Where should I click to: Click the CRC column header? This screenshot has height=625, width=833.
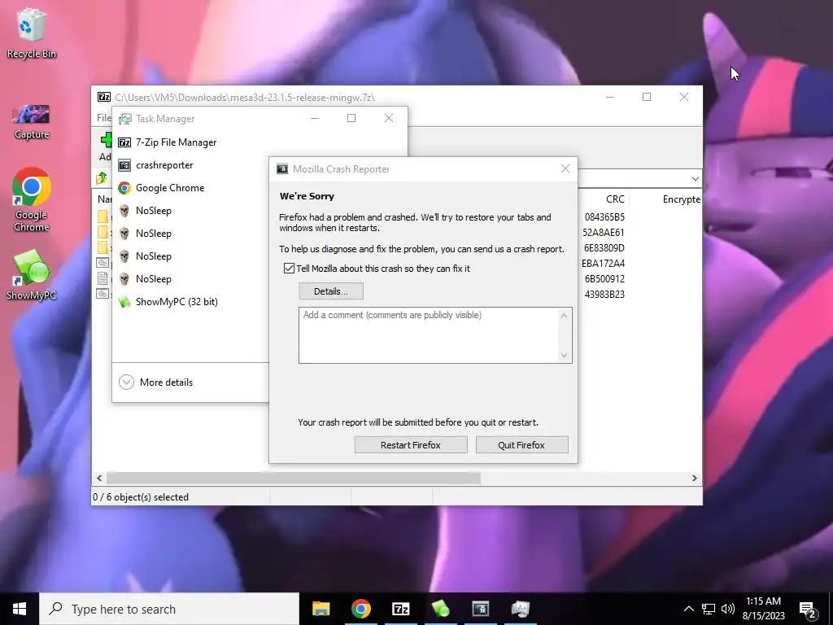click(615, 199)
